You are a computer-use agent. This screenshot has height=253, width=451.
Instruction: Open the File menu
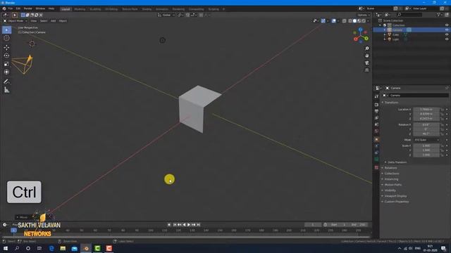(x=11, y=8)
